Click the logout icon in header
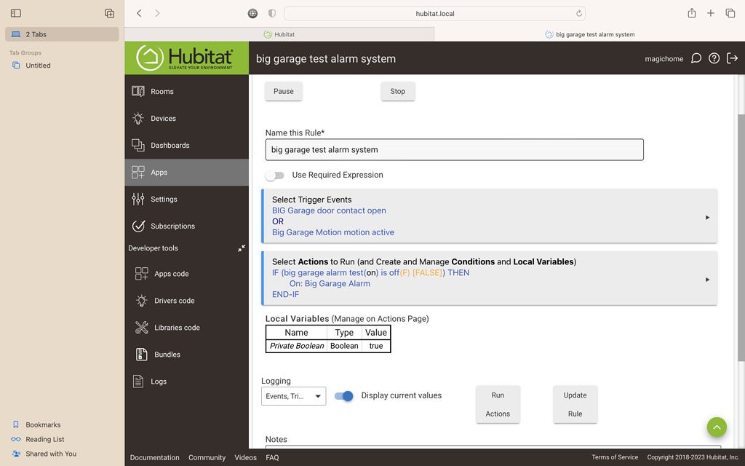The width and height of the screenshot is (745, 466). point(732,58)
